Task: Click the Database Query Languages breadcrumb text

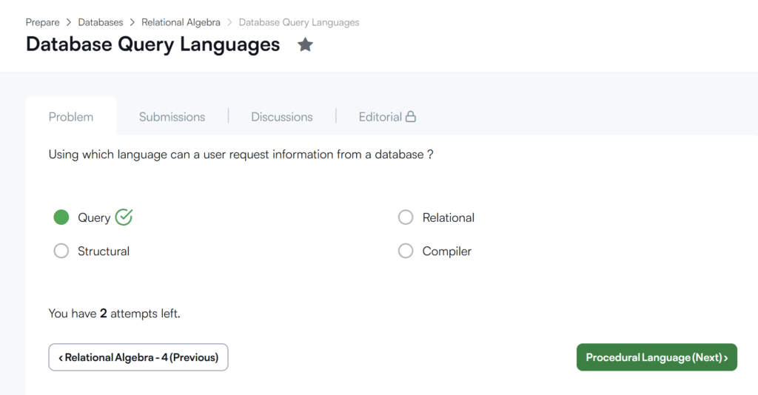Action: (299, 22)
